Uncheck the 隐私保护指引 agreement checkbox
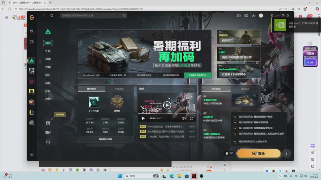The image size is (321, 180). (235, 122)
